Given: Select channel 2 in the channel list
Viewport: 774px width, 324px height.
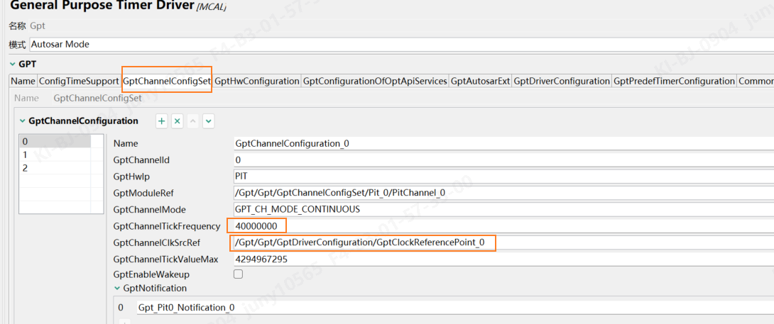Looking at the screenshot, I should (26, 168).
